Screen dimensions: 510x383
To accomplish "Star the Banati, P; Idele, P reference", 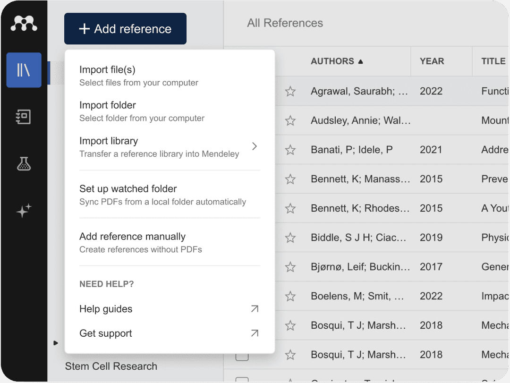I will pos(290,150).
